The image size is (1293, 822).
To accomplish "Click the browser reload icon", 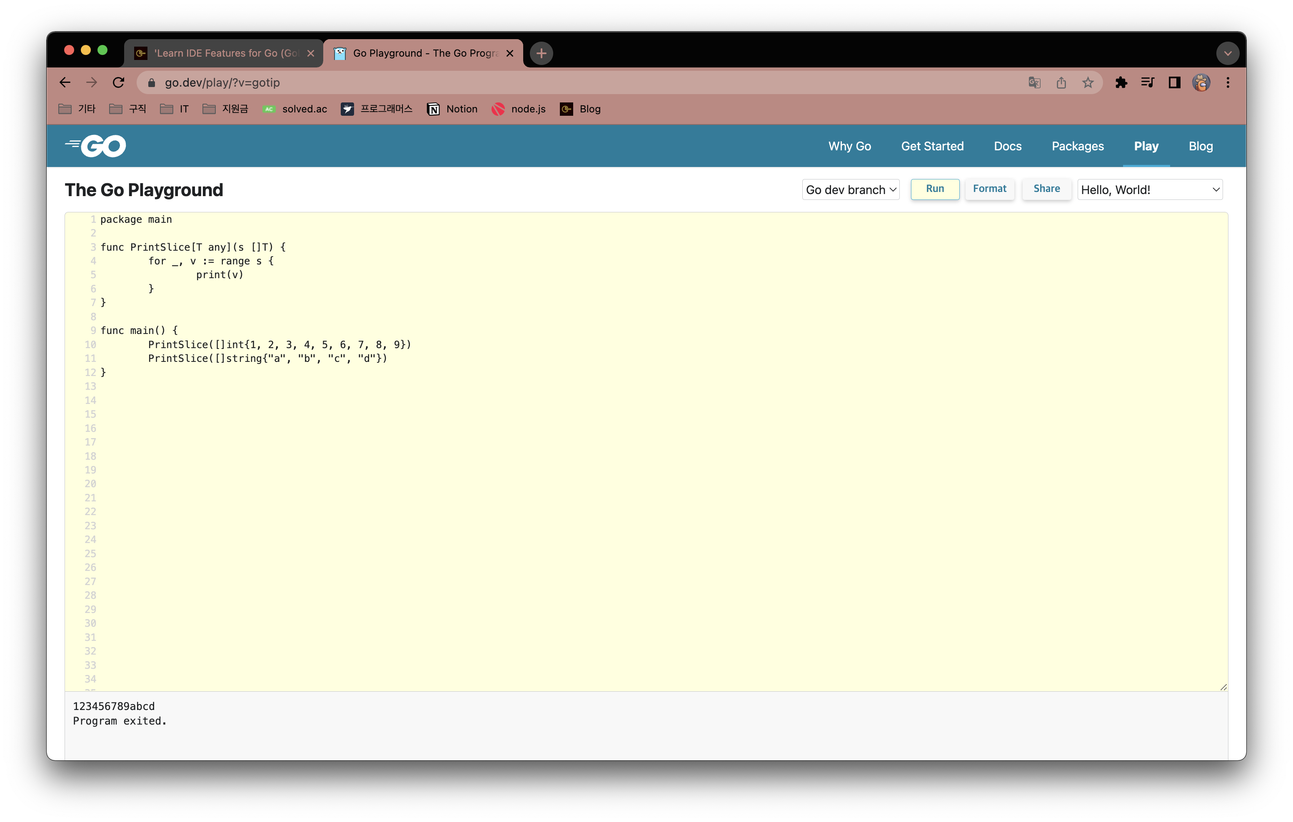I will coord(119,83).
